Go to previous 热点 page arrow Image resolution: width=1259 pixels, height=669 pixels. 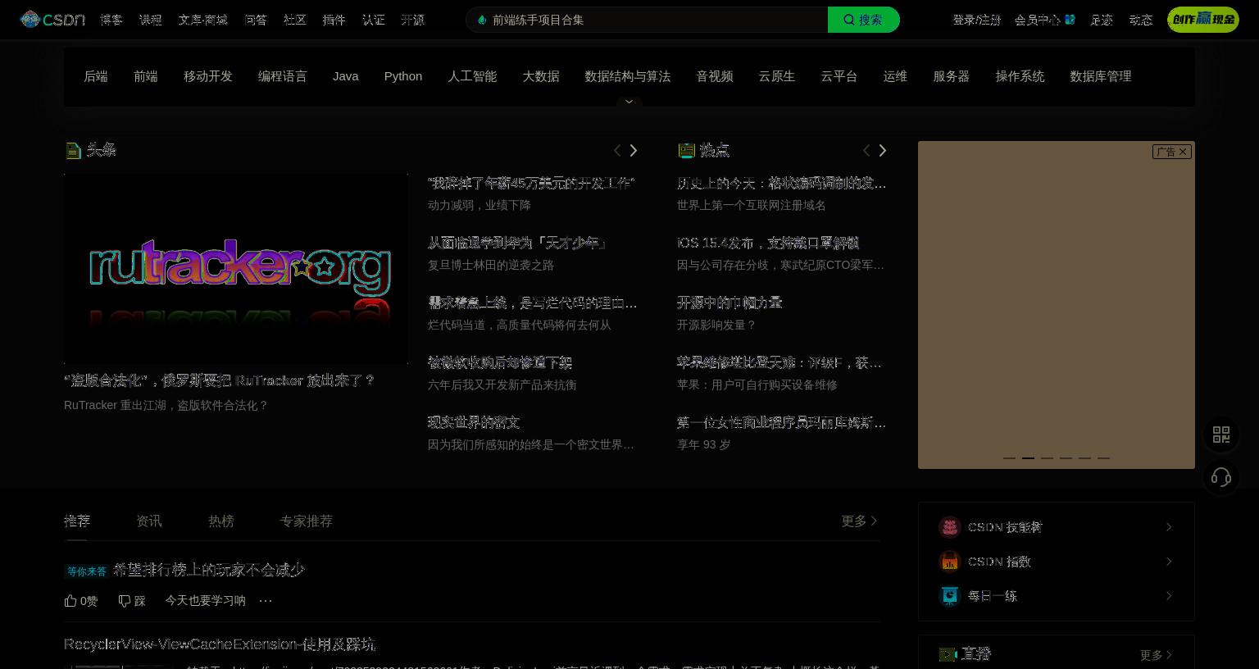click(x=866, y=150)
